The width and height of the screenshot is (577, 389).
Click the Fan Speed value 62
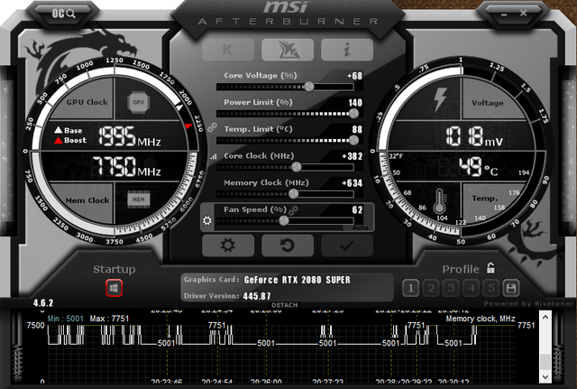point(357,210)
